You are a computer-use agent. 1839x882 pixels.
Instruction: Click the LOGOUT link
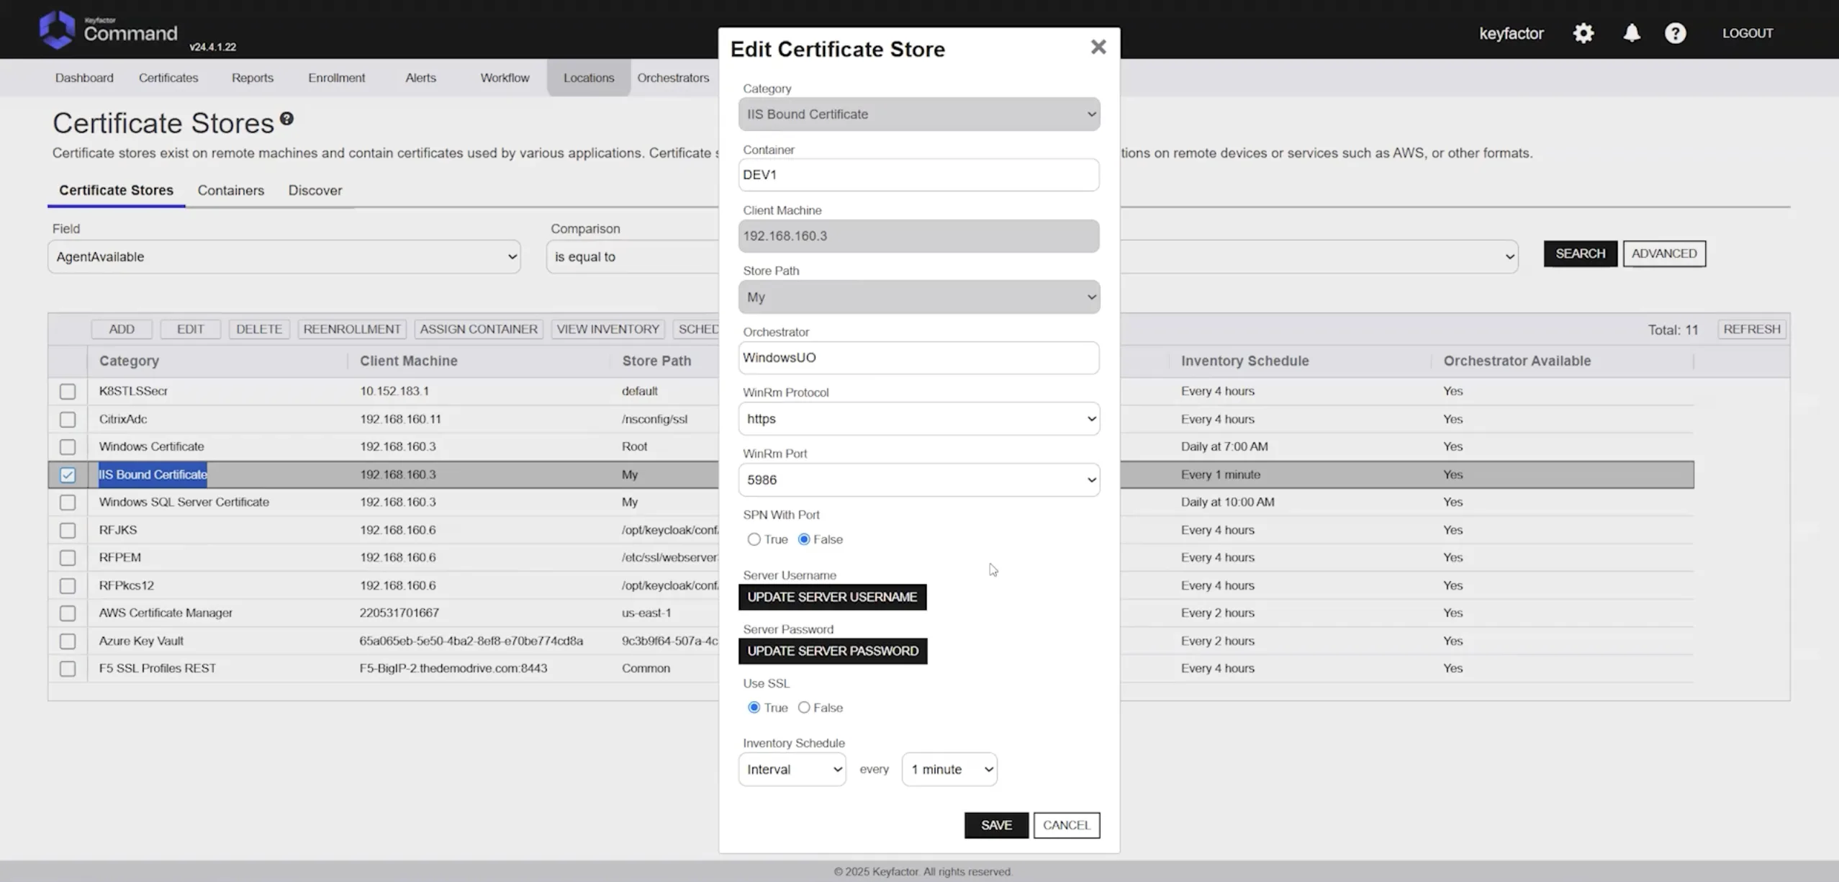pos(1747,33)
